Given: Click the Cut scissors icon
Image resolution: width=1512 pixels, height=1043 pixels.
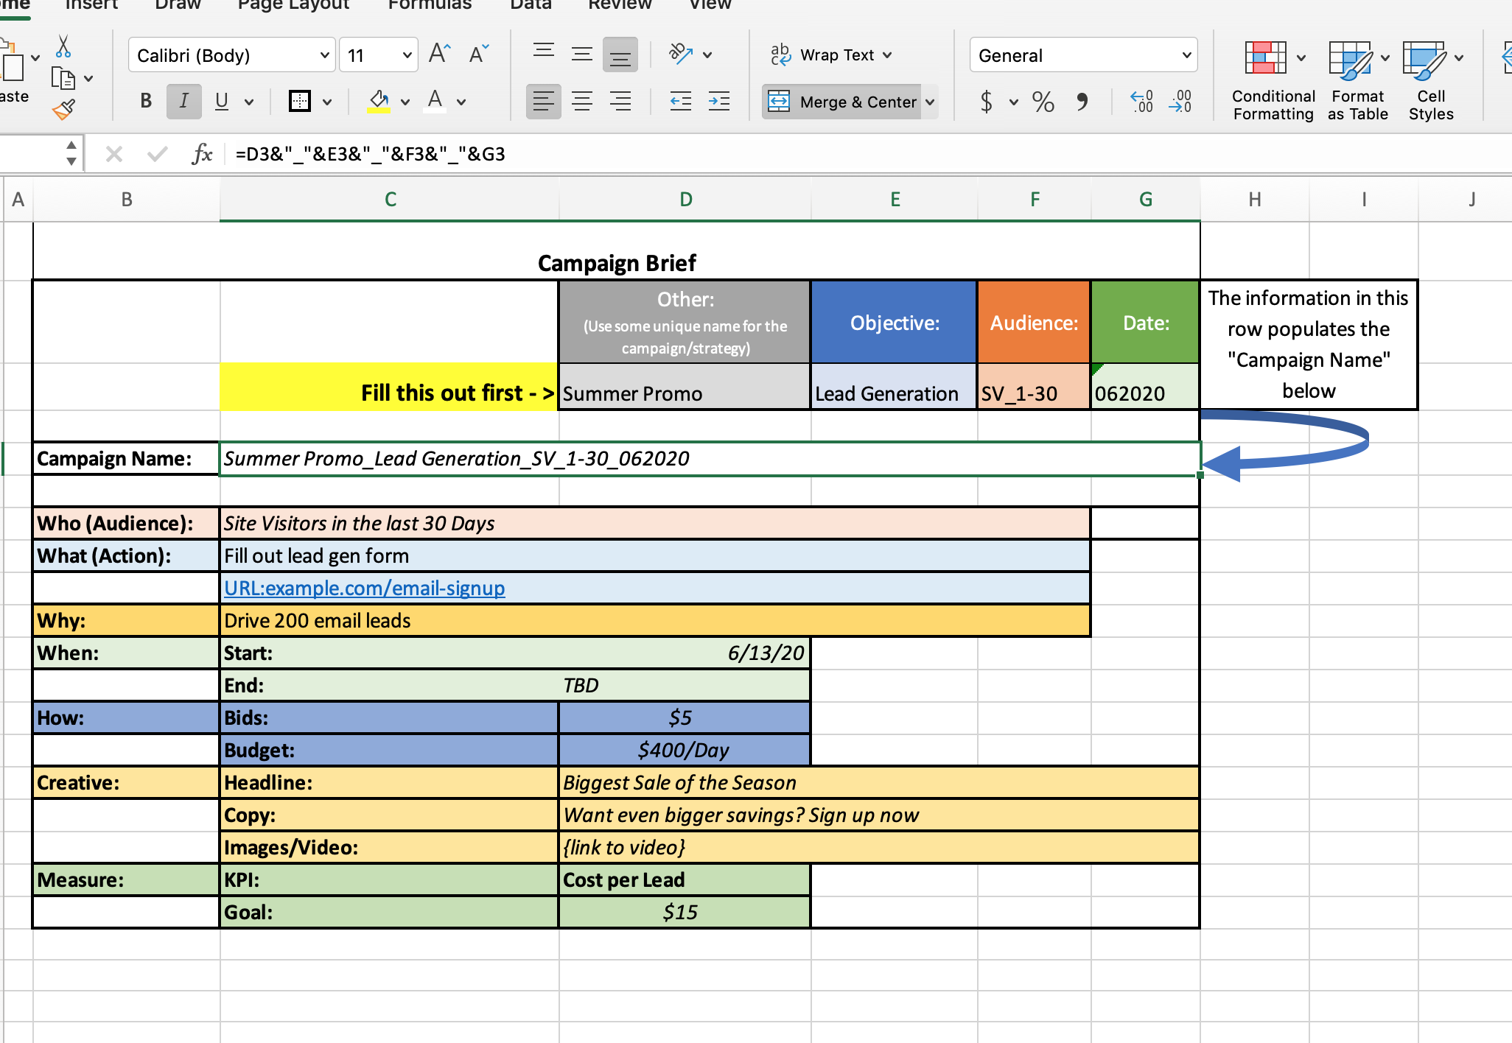Looking at the screenshot, I should (63, 47).
